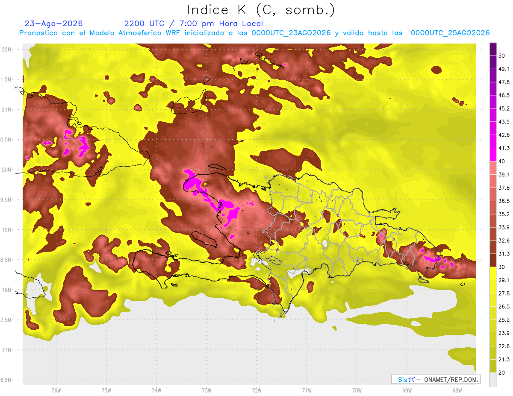Pick the magenta swatch between 40 and 41.3

click(x=493, y=155)
